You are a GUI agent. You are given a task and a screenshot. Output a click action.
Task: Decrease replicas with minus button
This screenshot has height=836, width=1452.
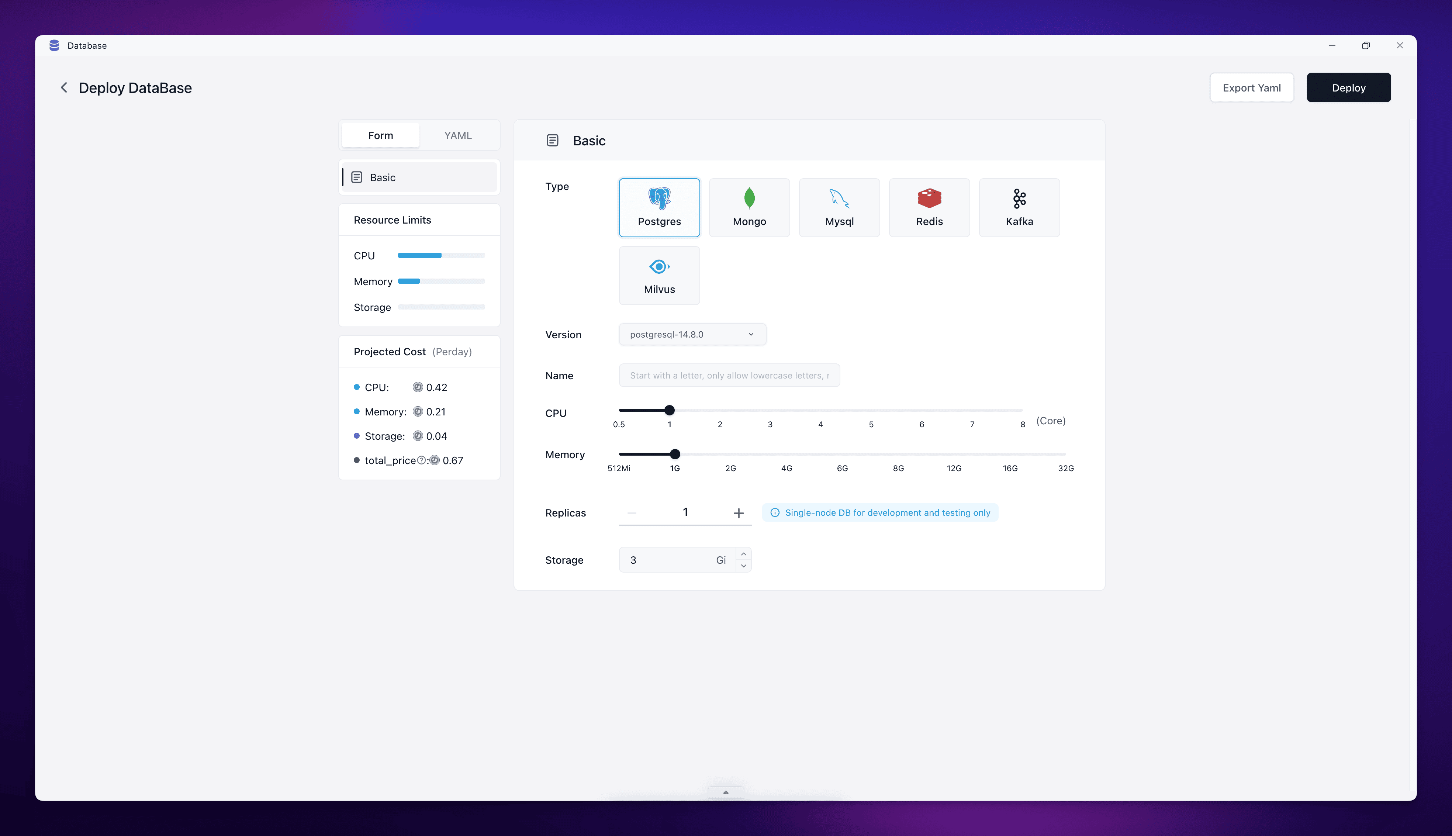632,513
